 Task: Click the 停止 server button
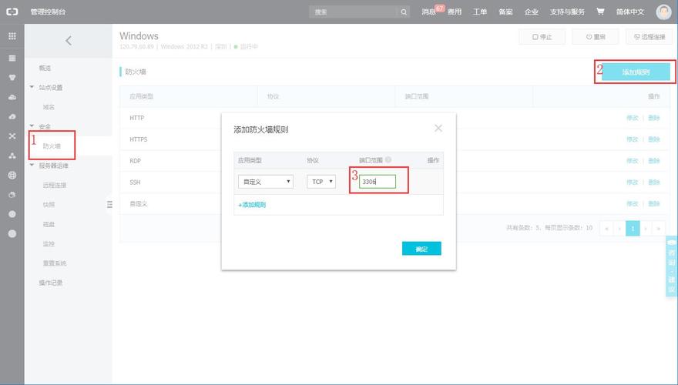coord(542,37)
